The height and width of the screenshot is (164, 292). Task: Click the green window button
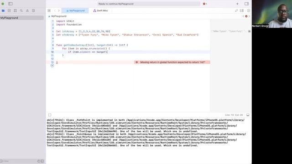(3, 4)
